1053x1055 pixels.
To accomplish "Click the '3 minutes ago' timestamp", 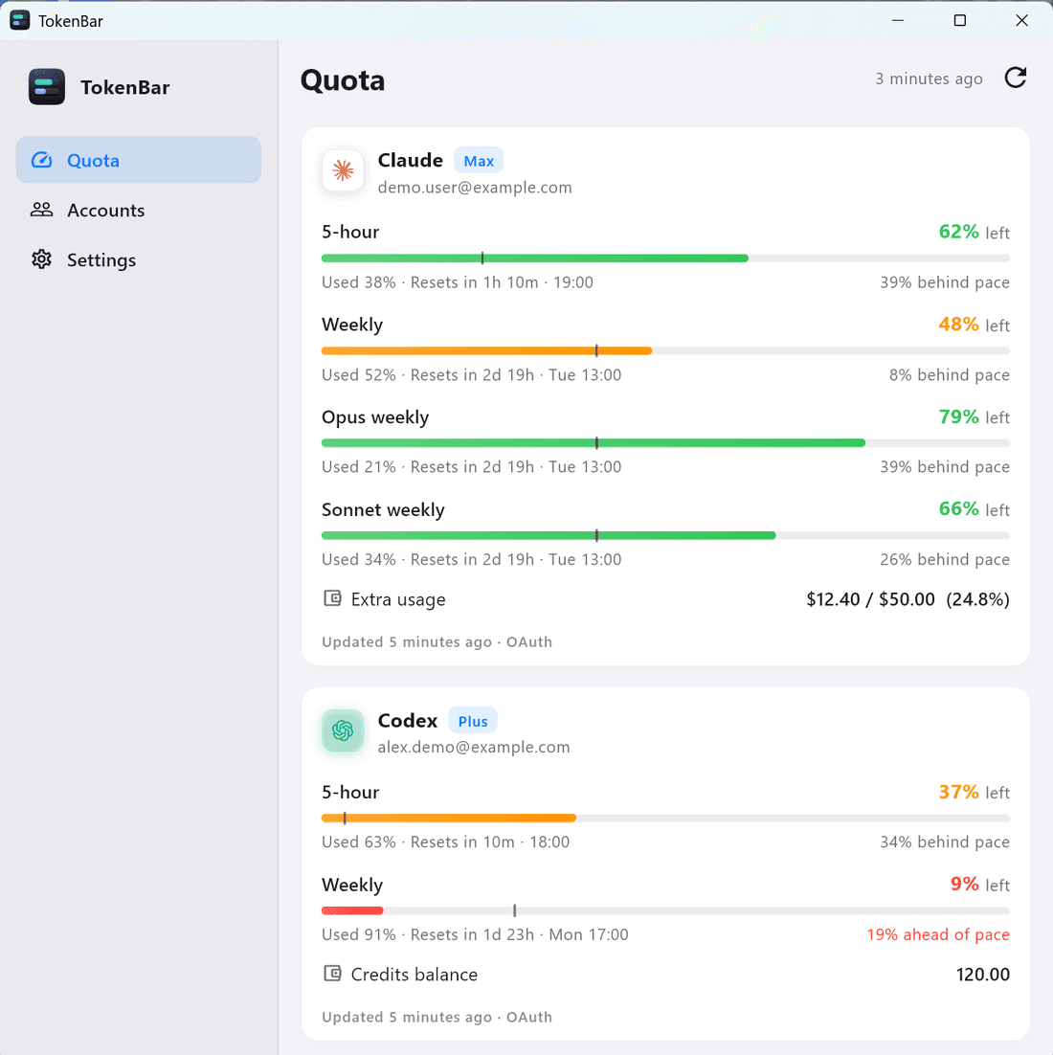I will pyautogui.click(x=929, y=79).
